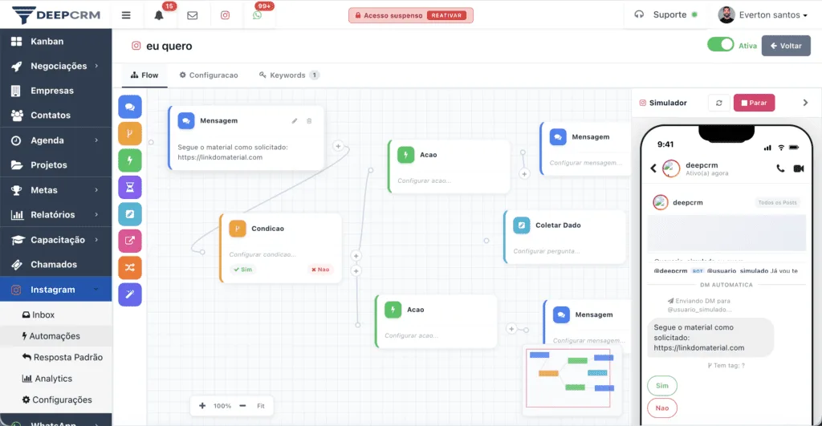Click Todos os Posts label in simulator
This screenshot has width=822, height=426.
pyautogui.click(x=777, y=202)
